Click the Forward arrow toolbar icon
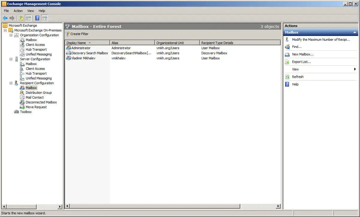 [x=12, y=18]
